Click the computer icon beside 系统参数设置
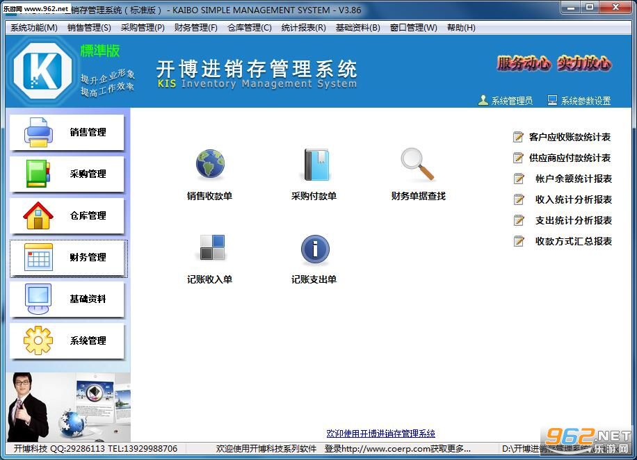The width and height of the screenshot is (637, 460). pyautogui.click(x=552, y=100)
